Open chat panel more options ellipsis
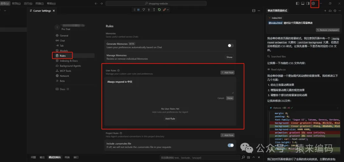This screenshot has width=344, height=162. pyautogui.click(x=340, y=11)
